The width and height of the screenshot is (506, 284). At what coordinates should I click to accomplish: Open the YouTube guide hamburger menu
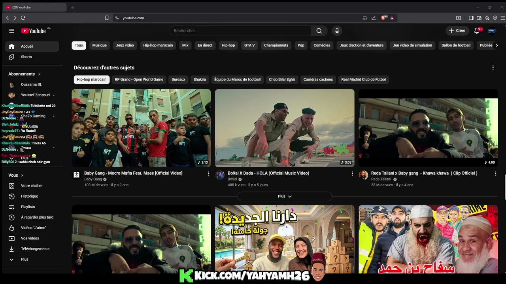pyautogui.click(x=11, y=31)
